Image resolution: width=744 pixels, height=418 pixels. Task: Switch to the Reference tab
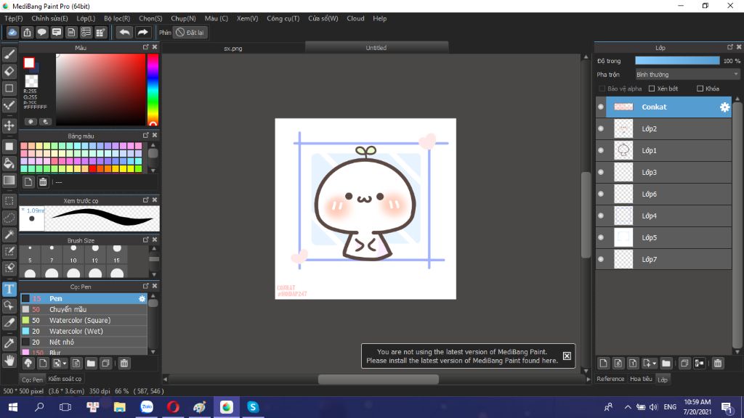610,379
